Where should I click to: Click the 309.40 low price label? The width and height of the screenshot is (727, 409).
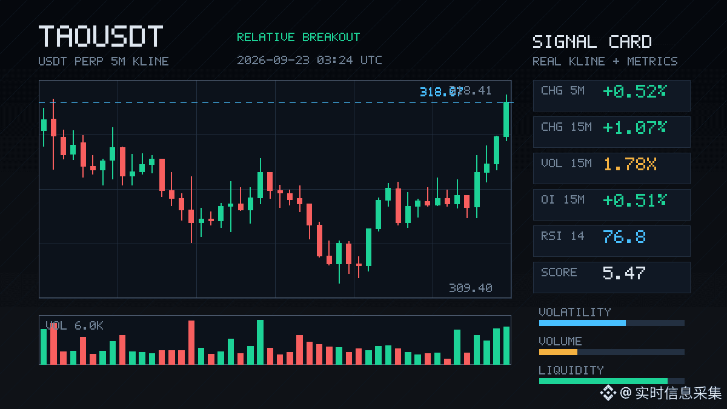(470, 288)
